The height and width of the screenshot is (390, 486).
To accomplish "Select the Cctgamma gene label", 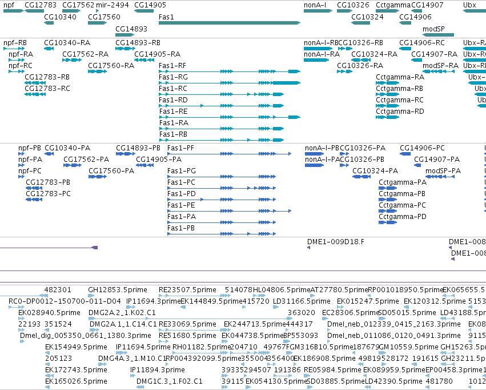I will [x=393, y=5].
